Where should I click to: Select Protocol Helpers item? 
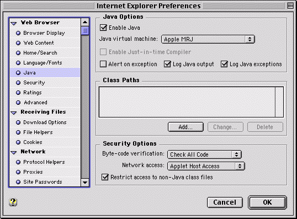(x=45, y=162)
